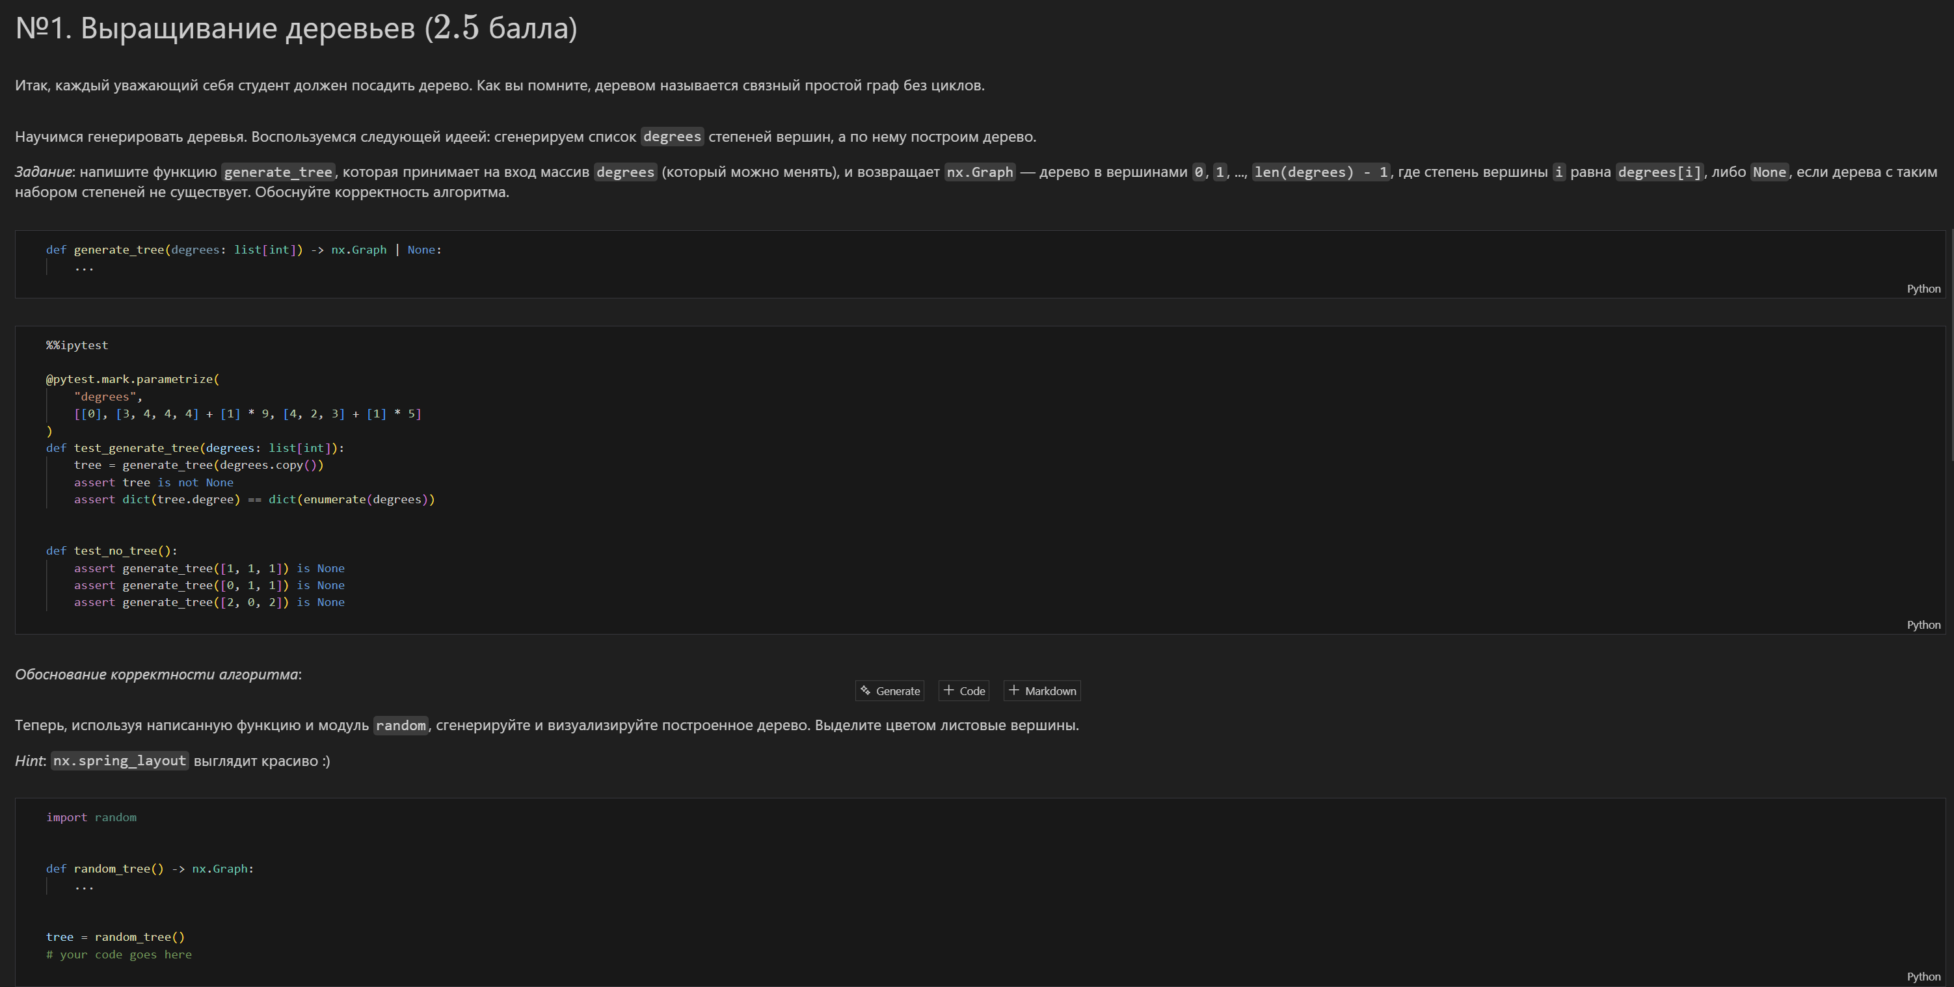Click ellipsis placeholder inside generate_tree body
Screen dimensions: 1954x987
coord(84,268)
